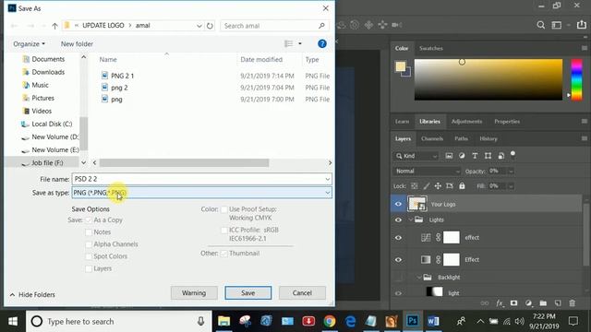
Task: Create new group folder icon
Action: pos(543,303)
